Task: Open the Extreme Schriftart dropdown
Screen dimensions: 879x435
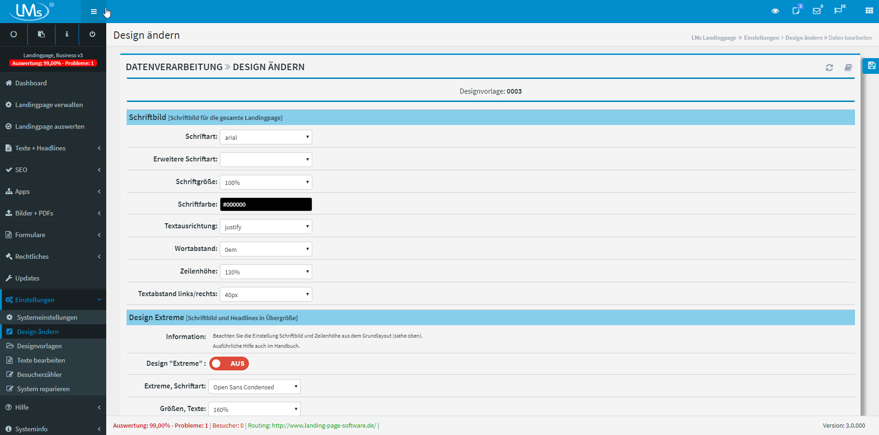Action: pyautogui.click(x=254, y=387)
